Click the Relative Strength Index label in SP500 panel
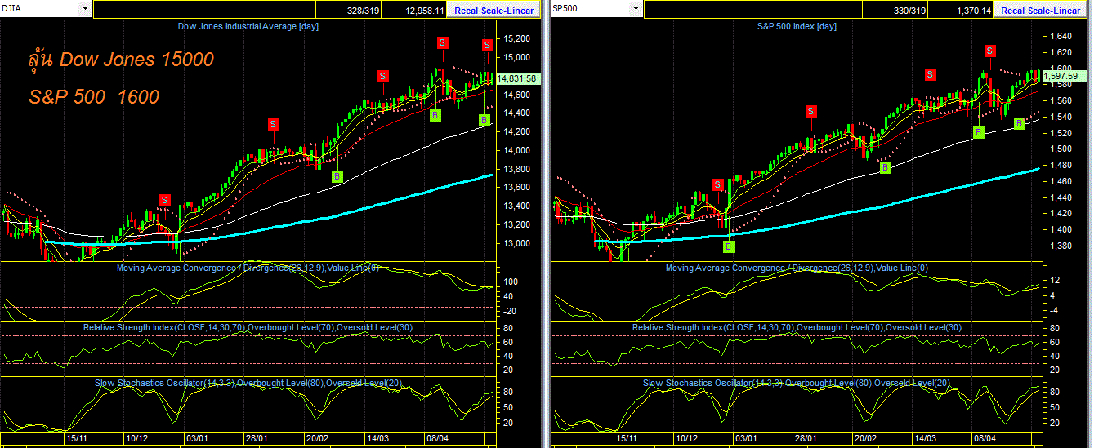The width and height of the screenshot is (1094, 448). point(797,327)
